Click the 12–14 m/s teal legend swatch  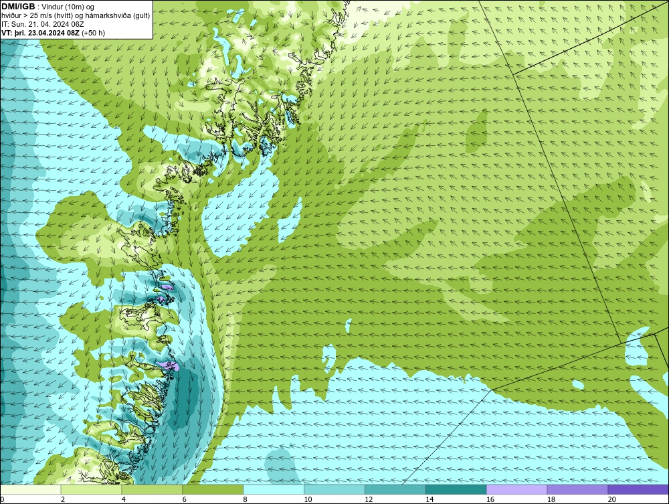pyautogui.click(x=395, y=489)
